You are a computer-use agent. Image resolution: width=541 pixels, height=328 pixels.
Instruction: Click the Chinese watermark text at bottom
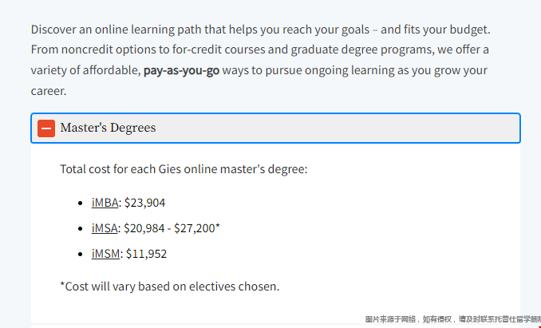tap(452, 319)
